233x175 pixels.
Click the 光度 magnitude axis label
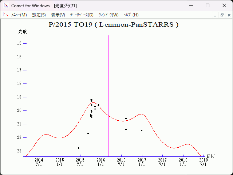(23, 32)
